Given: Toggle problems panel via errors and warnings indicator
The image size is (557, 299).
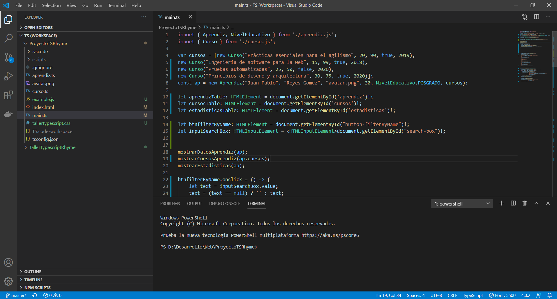Looking at the screenshot, I should [52, 295].
